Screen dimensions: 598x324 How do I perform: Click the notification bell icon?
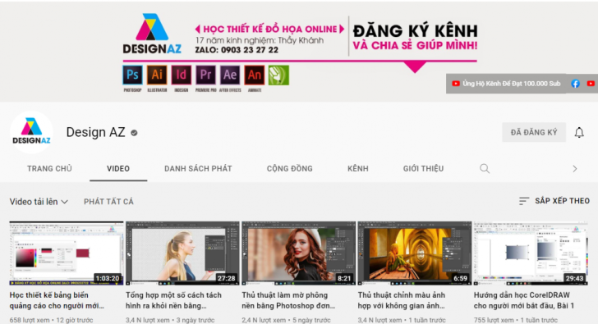(579, 132)
